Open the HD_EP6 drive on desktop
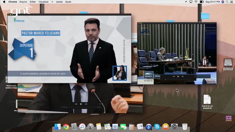This screenshot has height=132, width=235. pos(228,64)
